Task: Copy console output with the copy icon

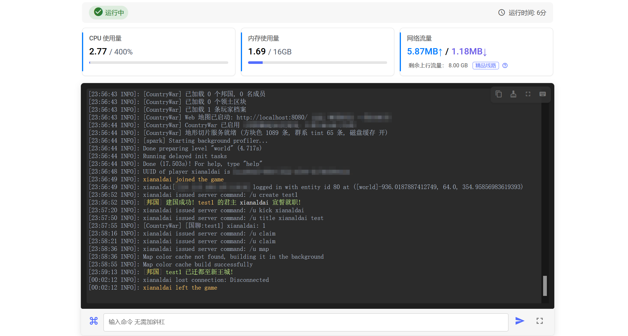Action: (499, 94)
